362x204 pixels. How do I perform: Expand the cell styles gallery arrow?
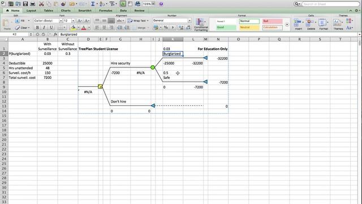point(287,24)
